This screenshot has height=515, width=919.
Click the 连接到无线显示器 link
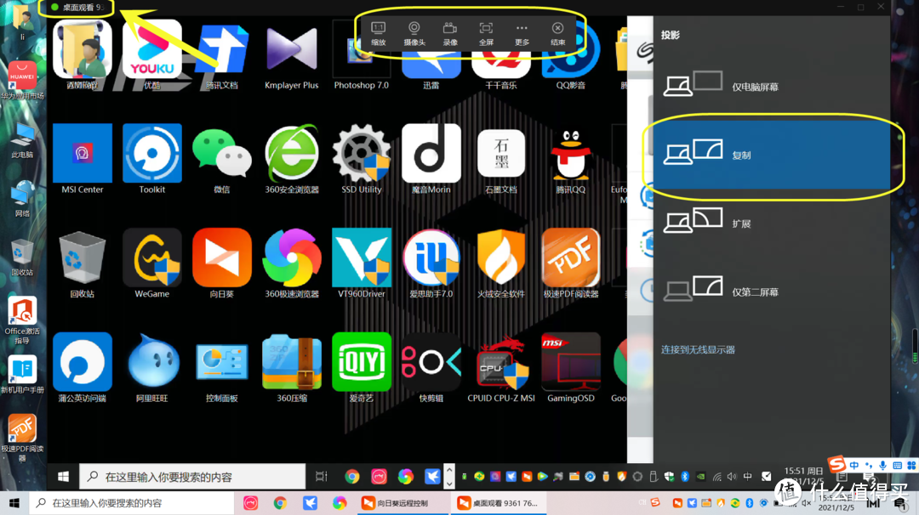[x=698, y=349]
